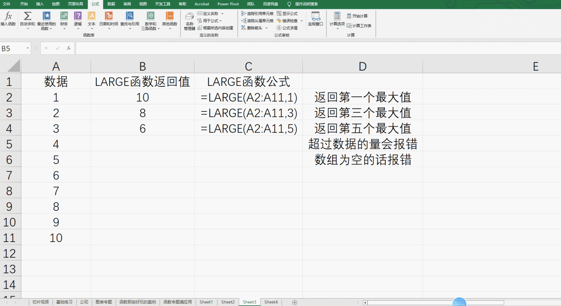This screenshot has width=561, height=306.
Task: Click the fx button in formula bar
Action: tap(69, 48)
